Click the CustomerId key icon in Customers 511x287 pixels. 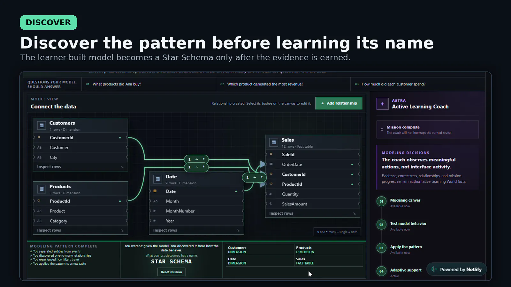39,137
